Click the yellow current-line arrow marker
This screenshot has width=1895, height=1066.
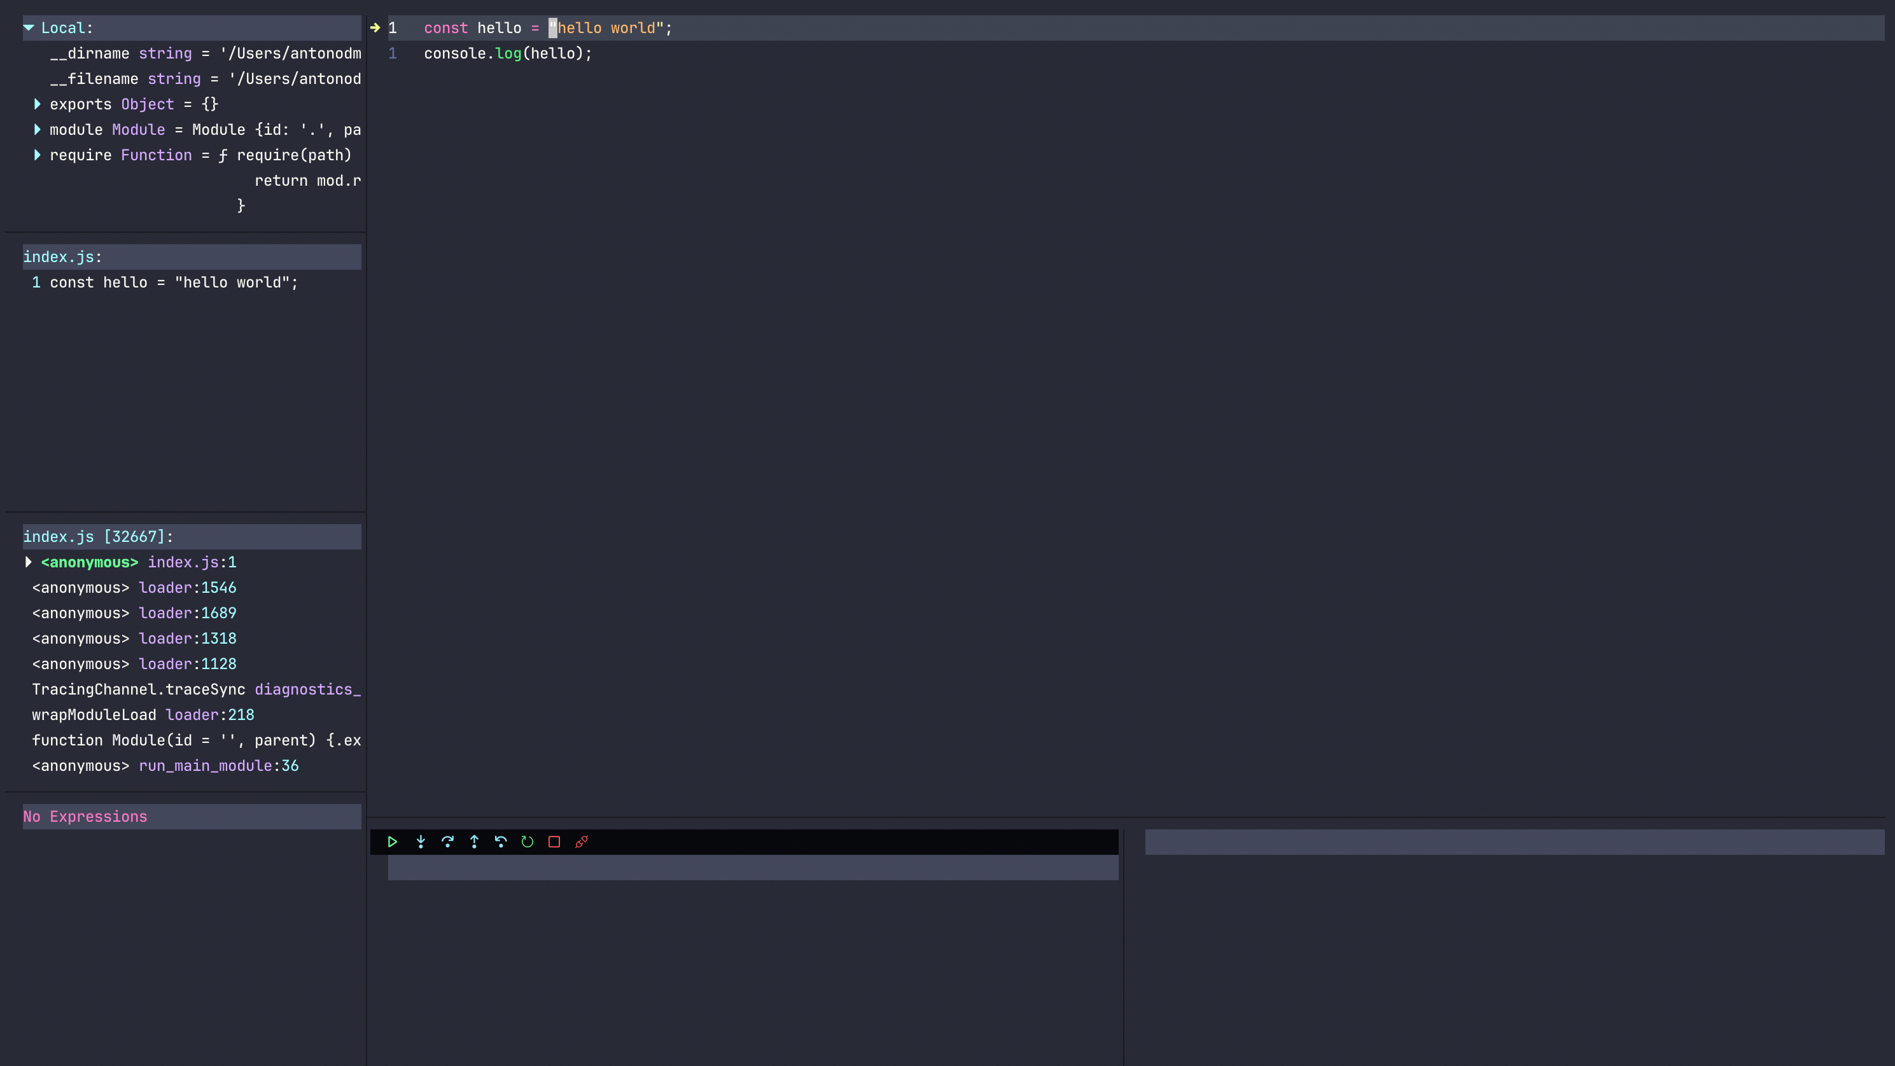375,28
